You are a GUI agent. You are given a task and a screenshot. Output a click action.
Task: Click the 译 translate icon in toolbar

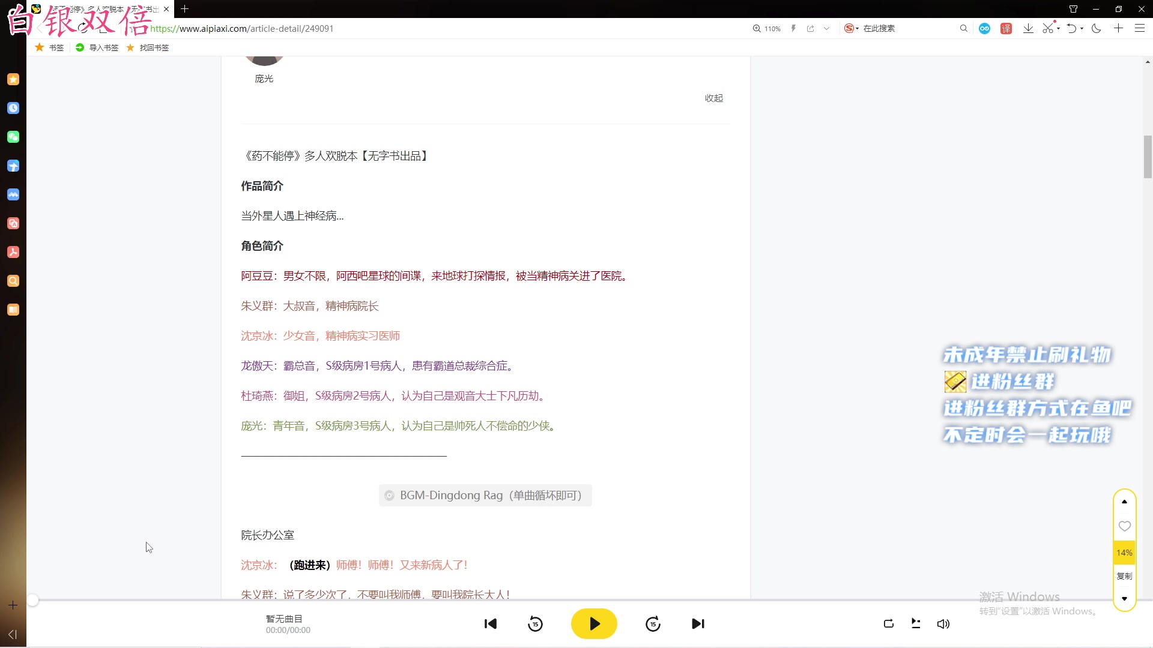coord(1006,28)
